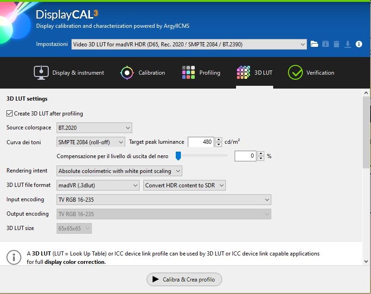Click the Verification green checkmark icon

pos(295,72)
